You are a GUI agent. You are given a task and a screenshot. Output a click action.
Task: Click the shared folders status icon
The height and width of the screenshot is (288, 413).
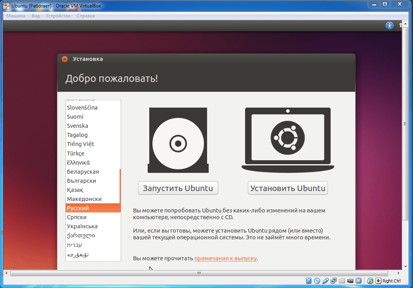pyautogui.click(x=342, y=281)
